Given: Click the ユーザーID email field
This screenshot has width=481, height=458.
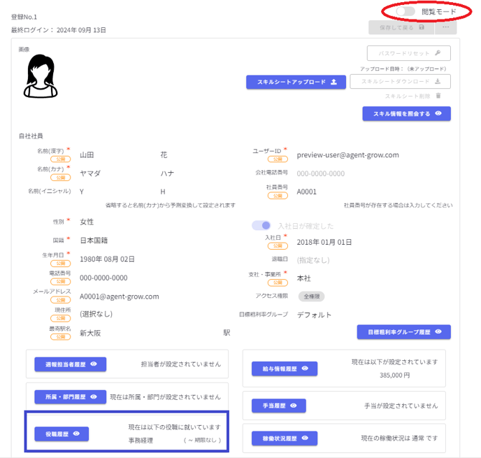Looking at the screenshot, I should click(347, 155).
